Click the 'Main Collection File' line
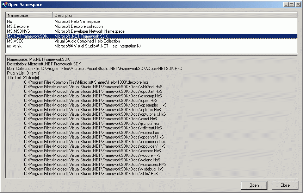The width and height of the screenshot is (303, 193). coord(94,69)
